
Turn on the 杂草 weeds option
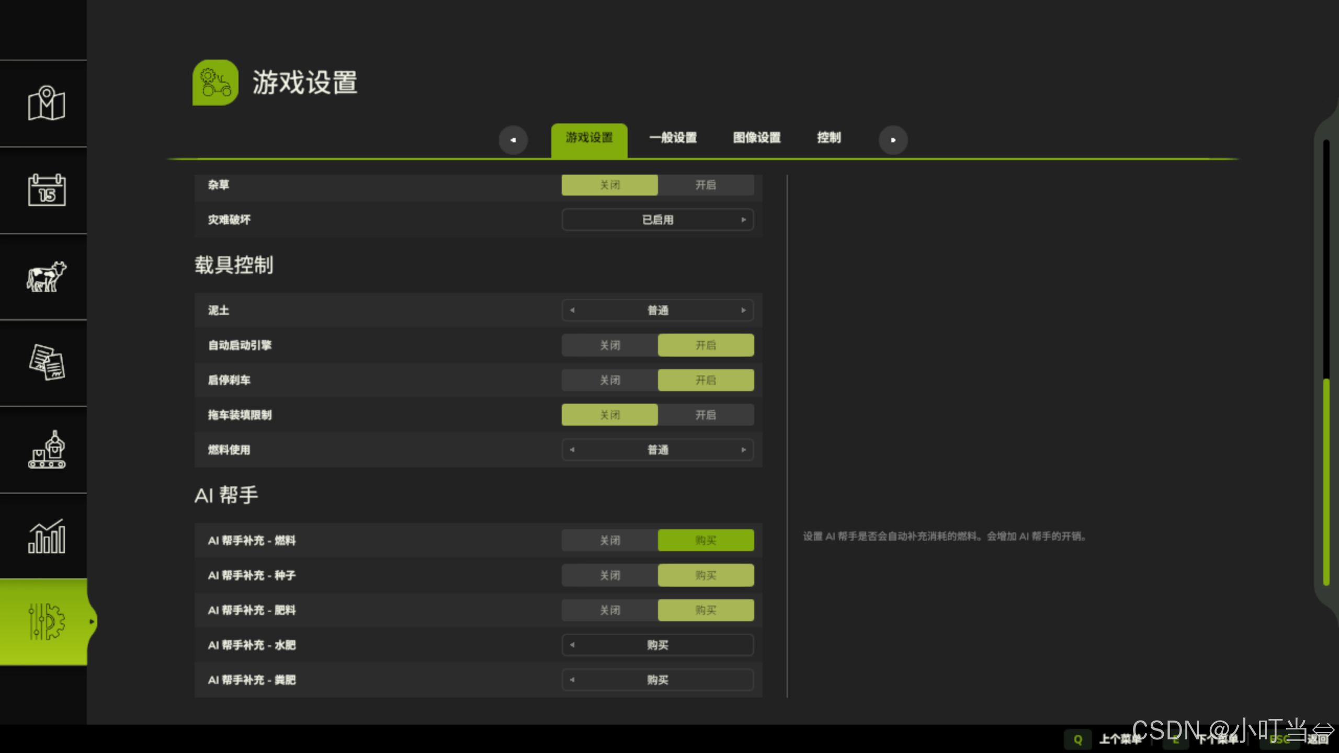pos(705,185)
